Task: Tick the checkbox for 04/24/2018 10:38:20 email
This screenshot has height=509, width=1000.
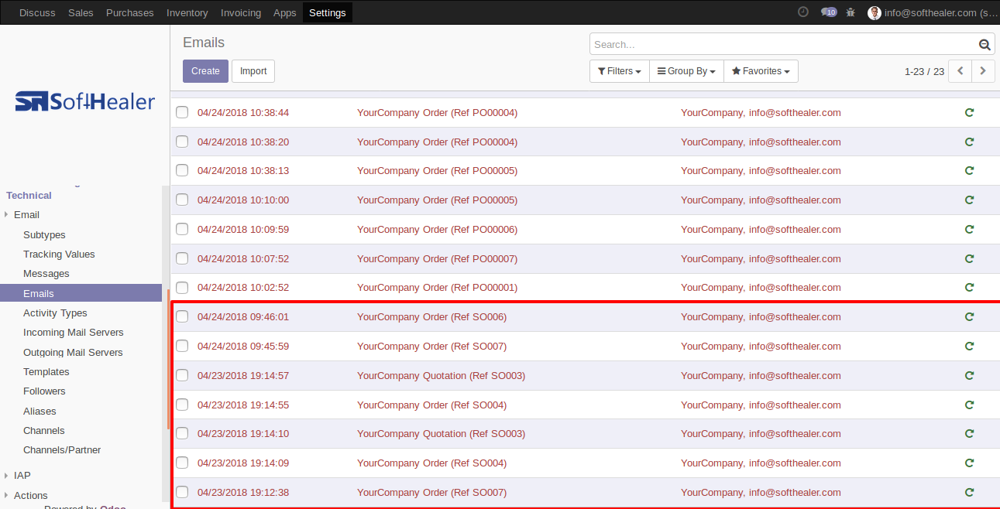Action: click(x=182, y=142)
